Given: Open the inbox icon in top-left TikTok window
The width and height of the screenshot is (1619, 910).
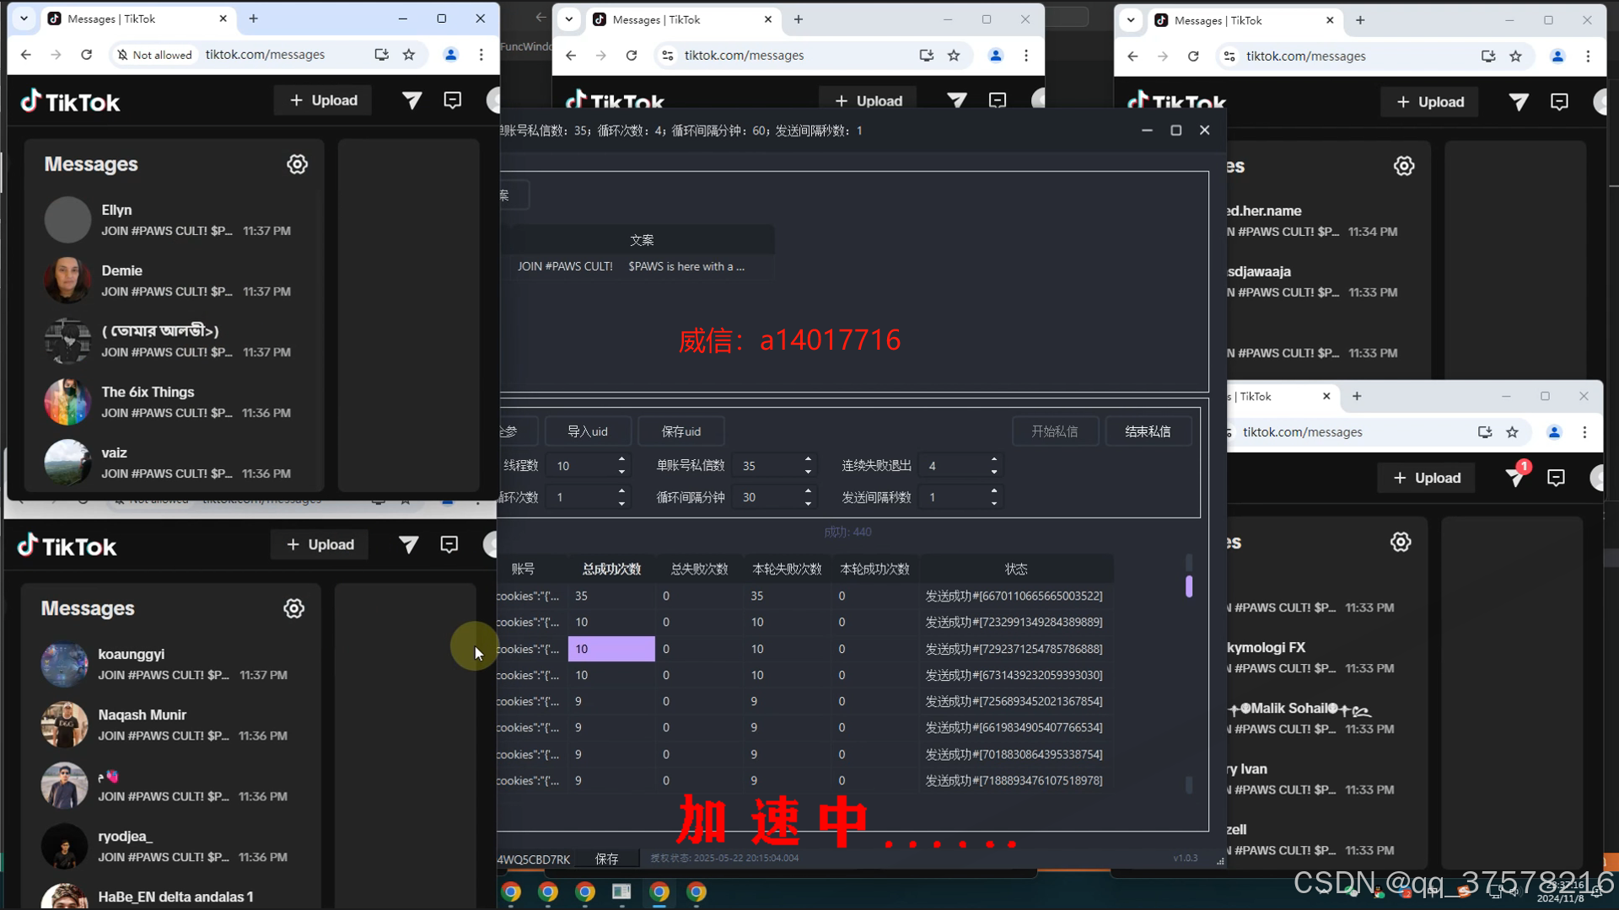Looking at the screenshot, I should (x=453, y=101).
